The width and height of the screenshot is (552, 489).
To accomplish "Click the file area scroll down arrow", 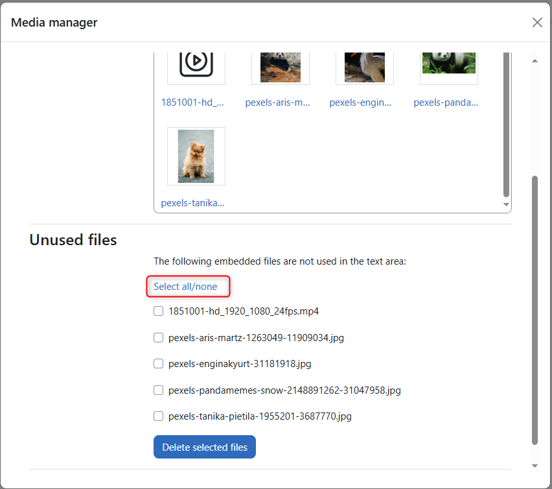I will [506, 204].
